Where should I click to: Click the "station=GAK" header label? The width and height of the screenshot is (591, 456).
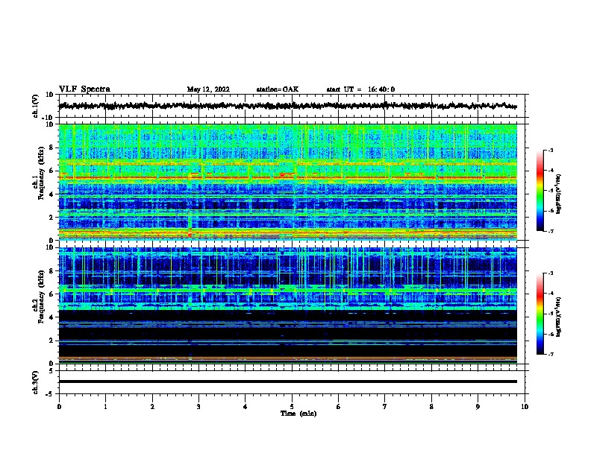[278, 89]
